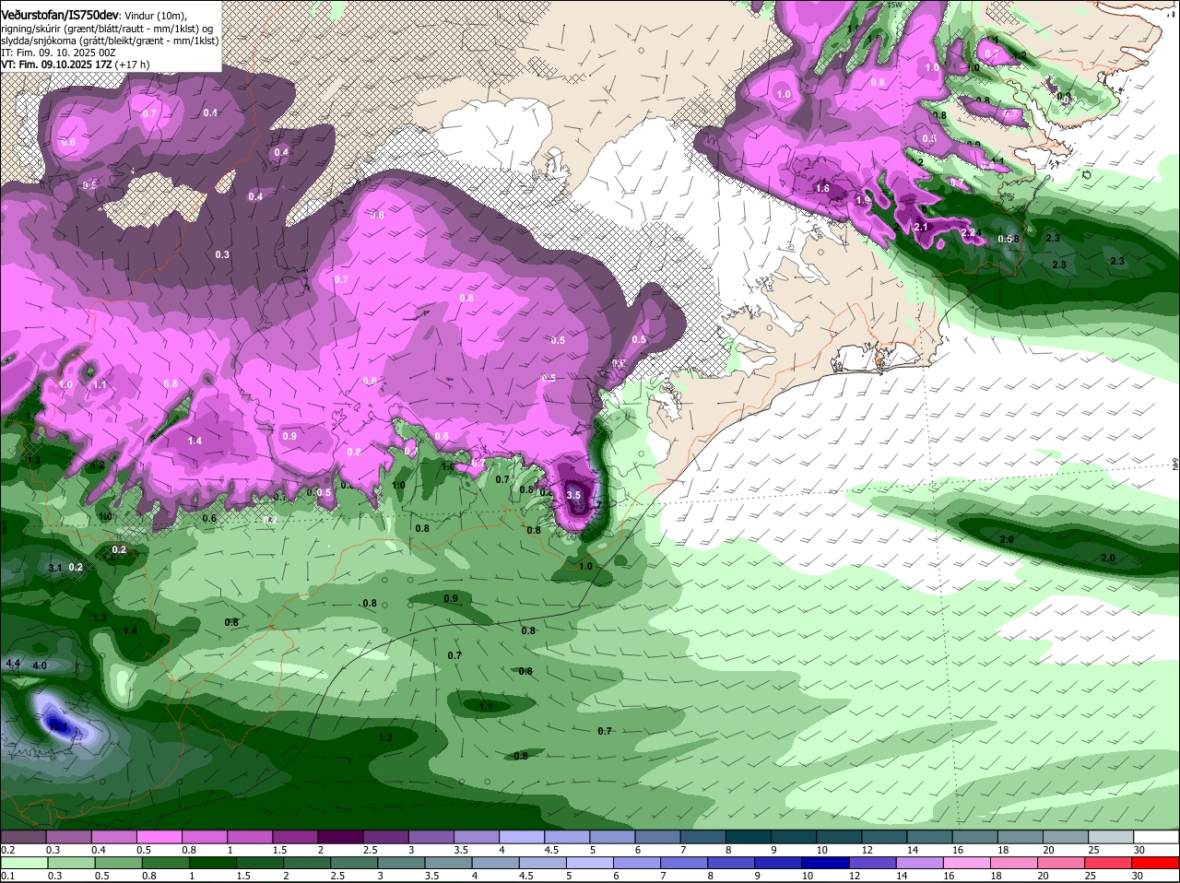Select the darkest purple 2–2.5 swatch, upper legend
The image size is (1180, 883).
340,836
